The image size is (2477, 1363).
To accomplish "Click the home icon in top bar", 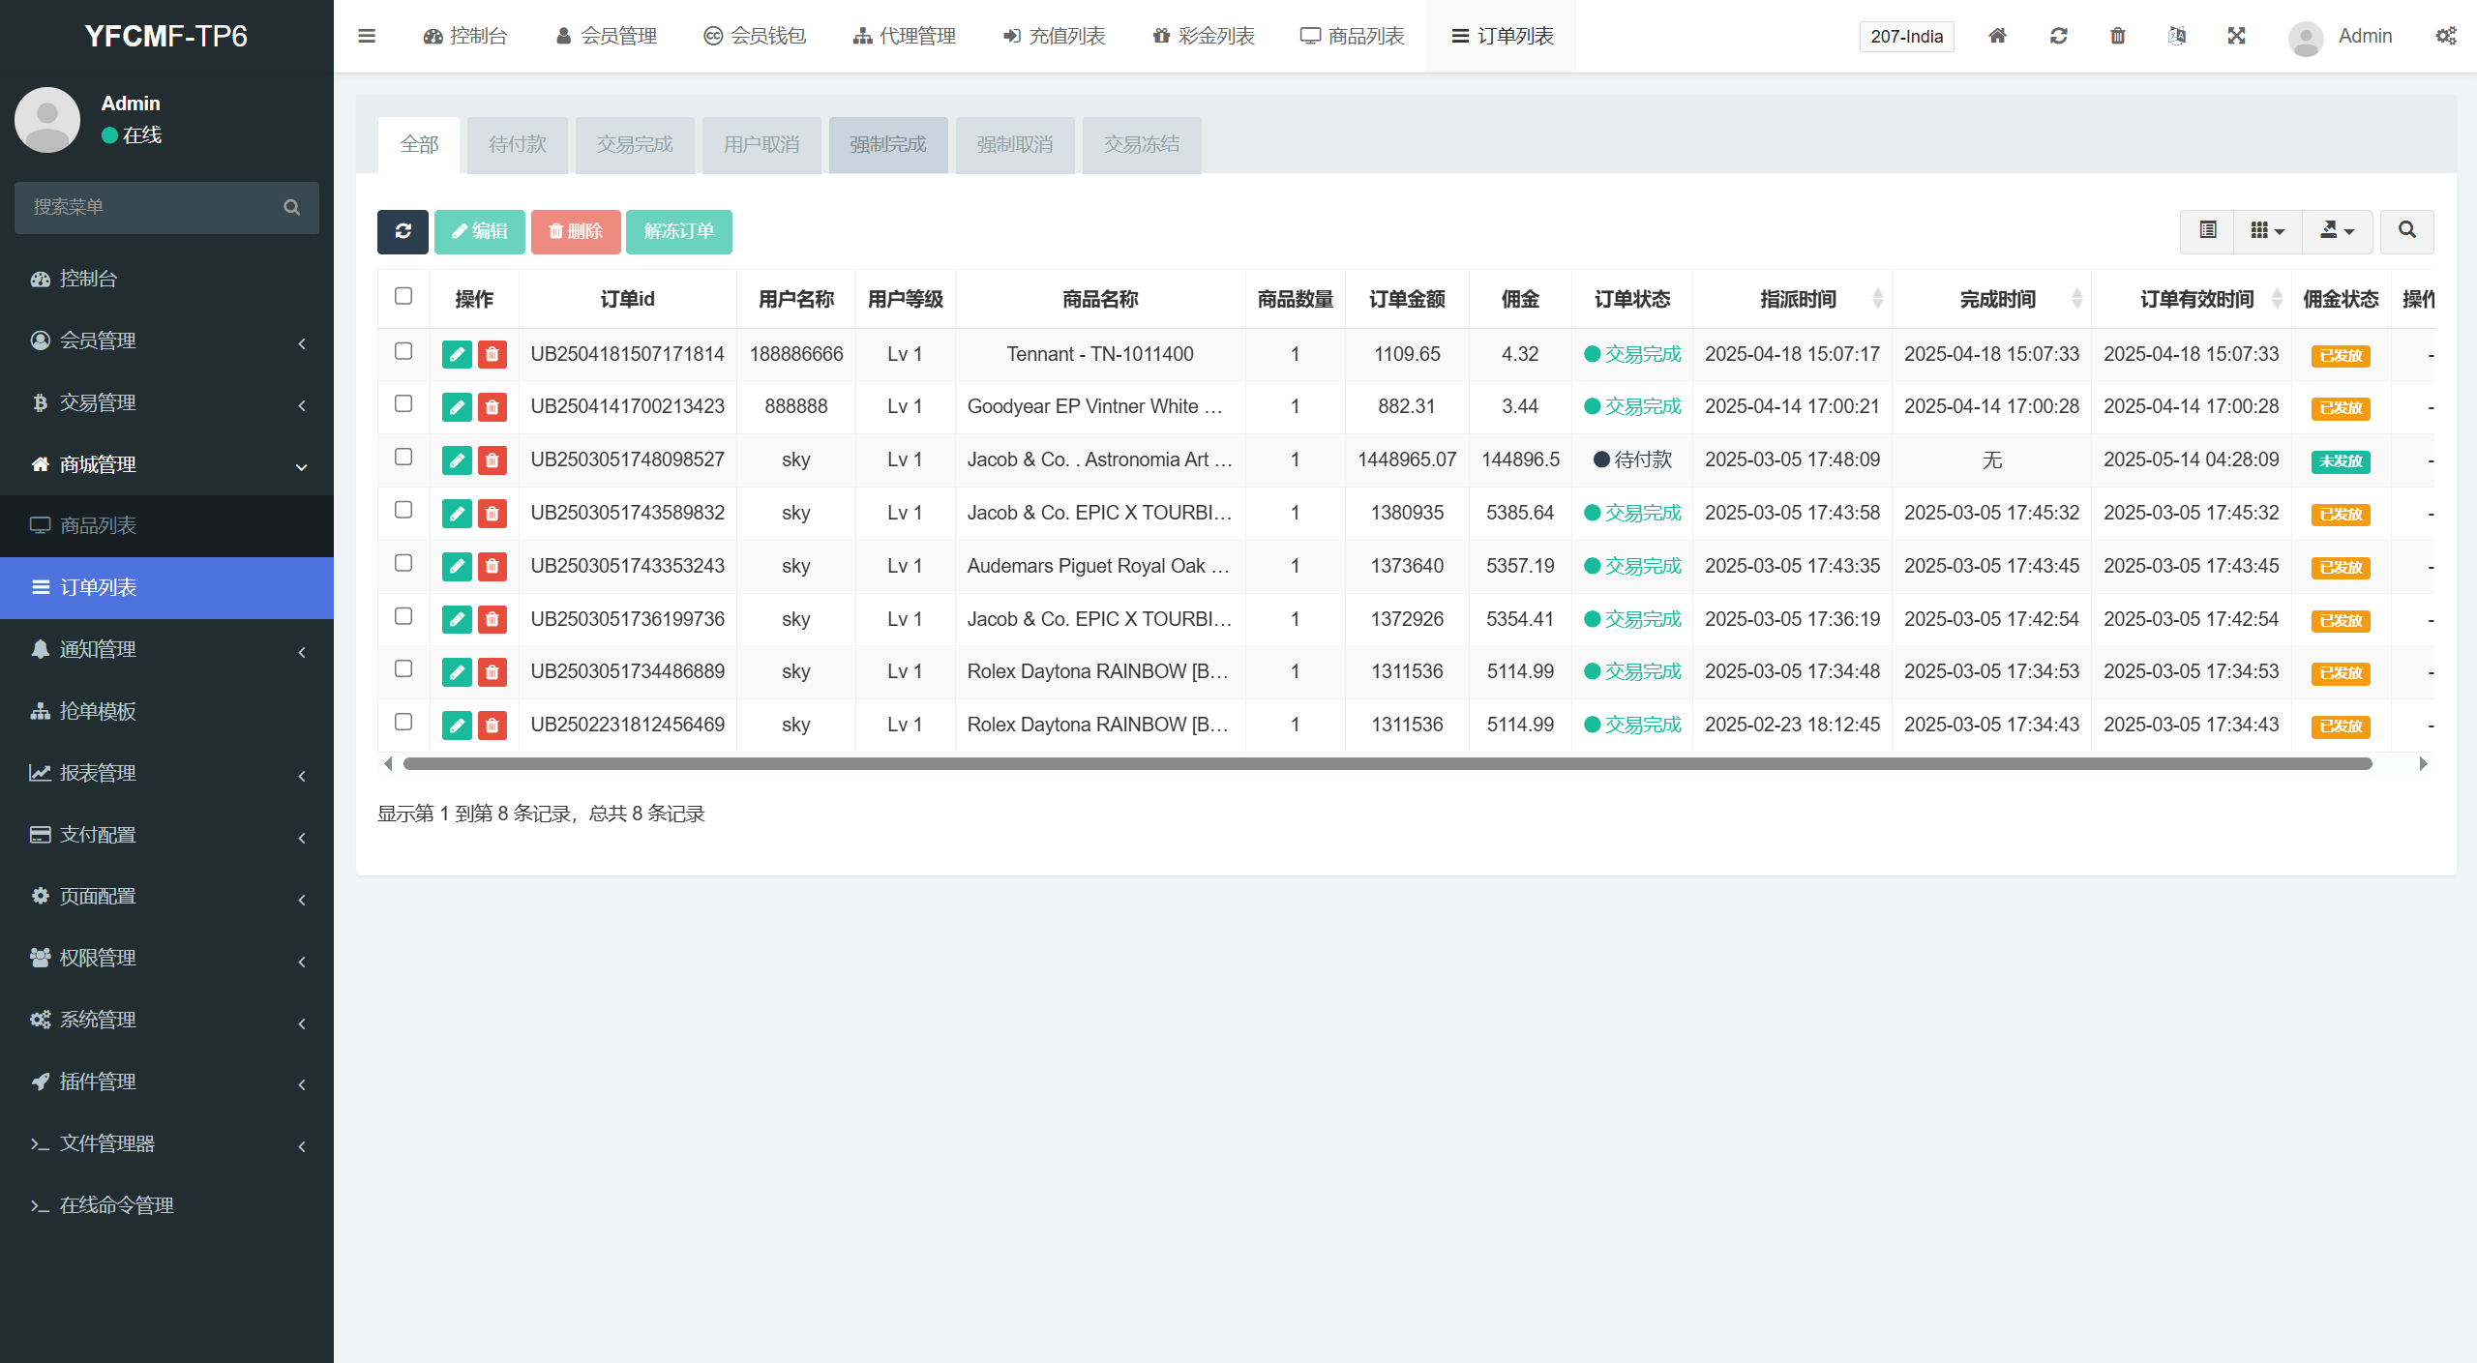I will [1997, 36].
